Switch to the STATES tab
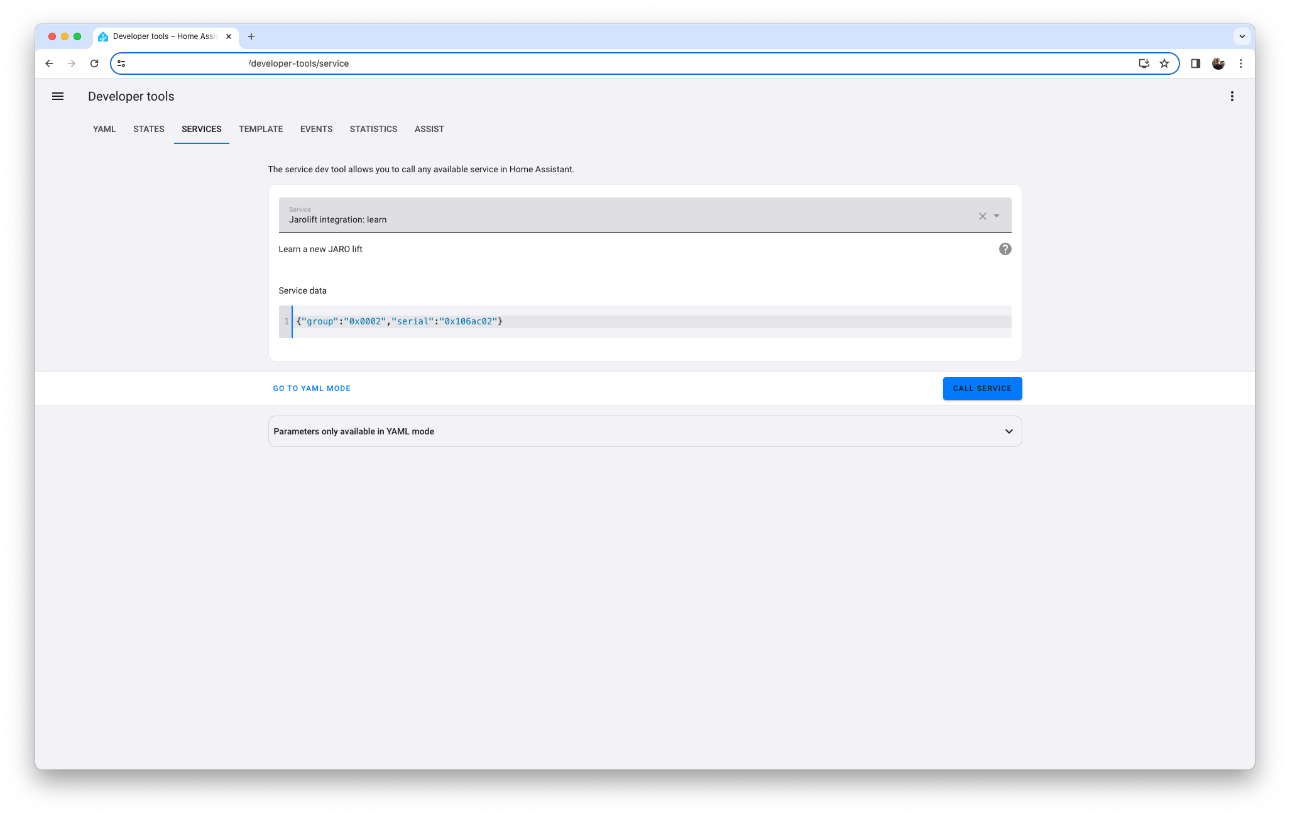 (x=149, y=129)
